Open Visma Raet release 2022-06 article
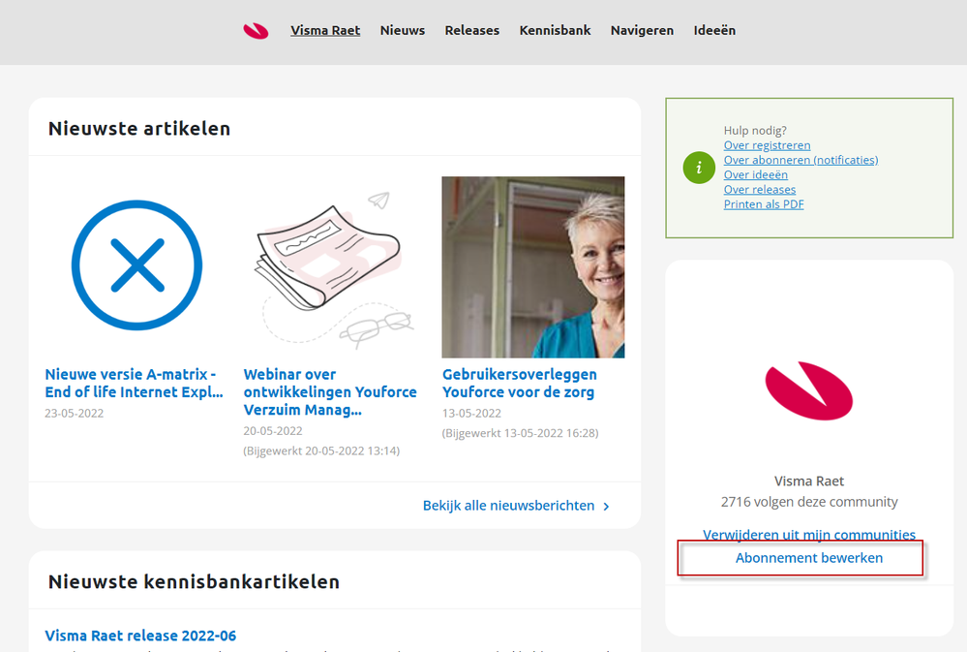 (x=140, y=636)
